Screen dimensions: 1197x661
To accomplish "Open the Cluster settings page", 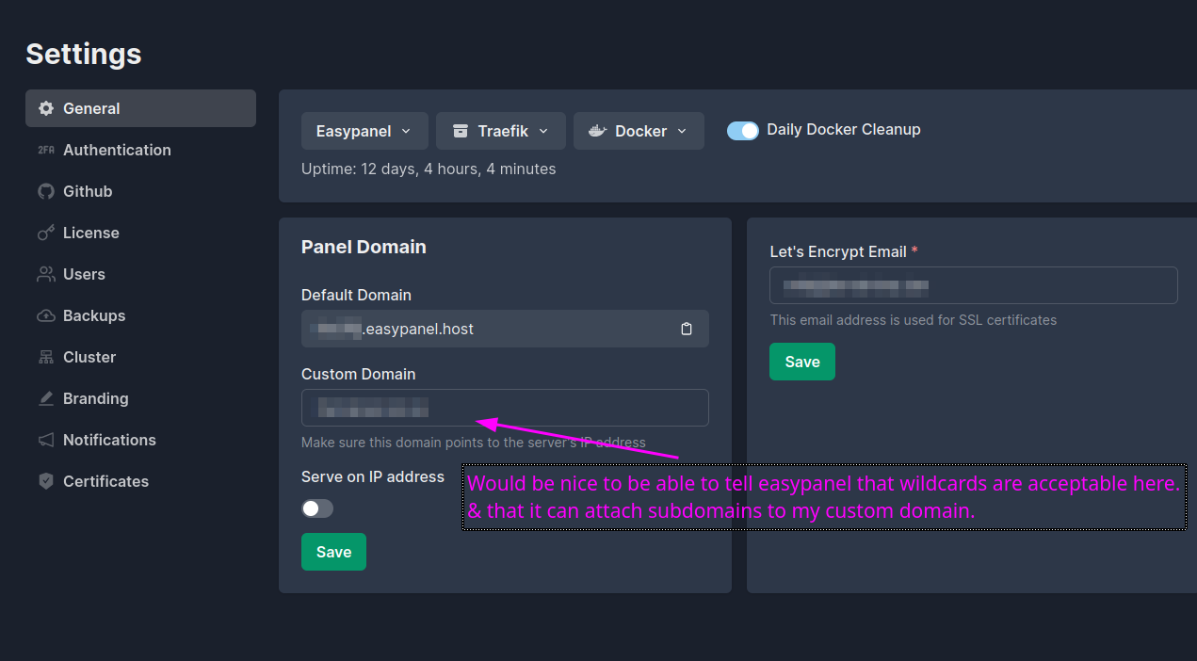I will coord(89,357).
